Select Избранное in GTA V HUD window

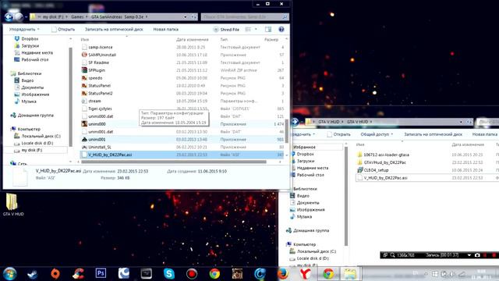point(304,148)
